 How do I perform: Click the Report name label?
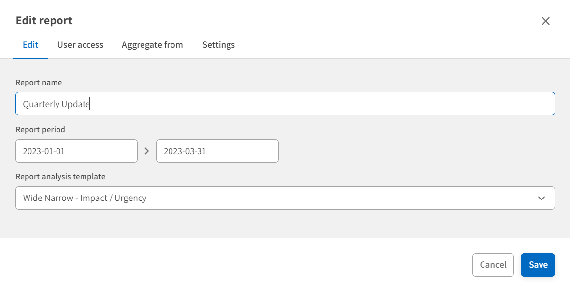tap(38, 82)
